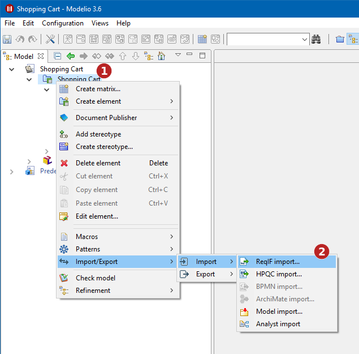Select the top Shopping Cart project in tree
This screenshot has height=354, width=359.
click(62, 69)
